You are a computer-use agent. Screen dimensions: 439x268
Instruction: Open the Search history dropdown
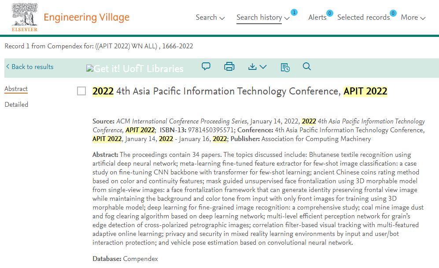pyautogui.click(x=263, y=18)
